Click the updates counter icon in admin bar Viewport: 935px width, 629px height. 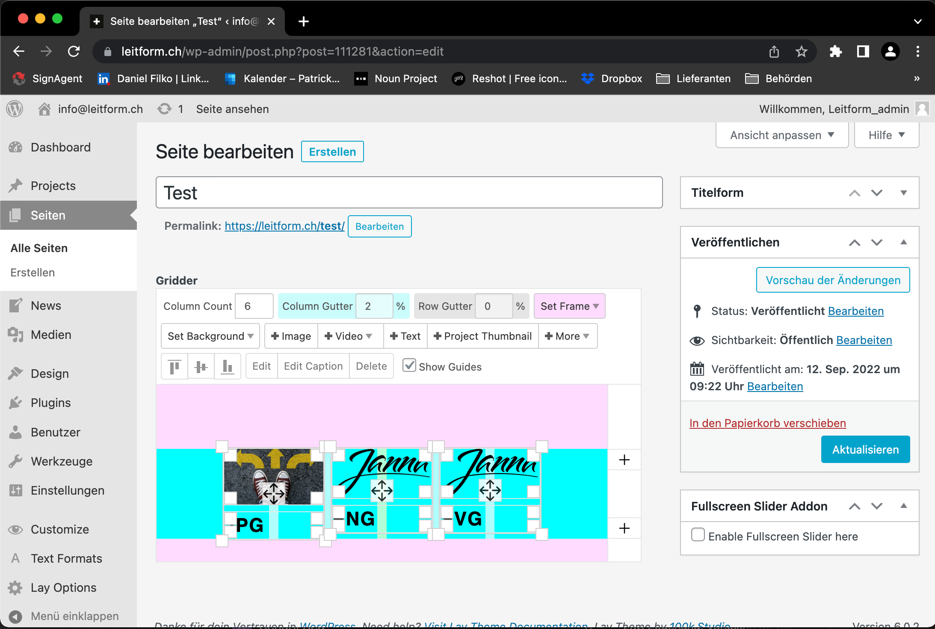pos(165,109)
